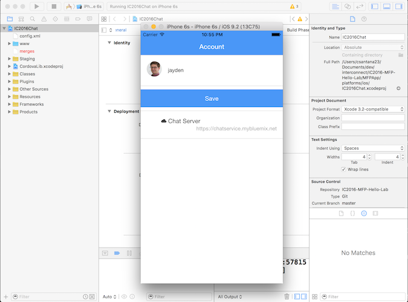Expand the Other Sources folder
Viewport: 408px width, 302px height.
pos(9,89)
